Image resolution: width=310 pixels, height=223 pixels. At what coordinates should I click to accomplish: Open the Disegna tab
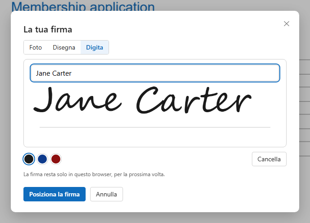tap(64, 47)
